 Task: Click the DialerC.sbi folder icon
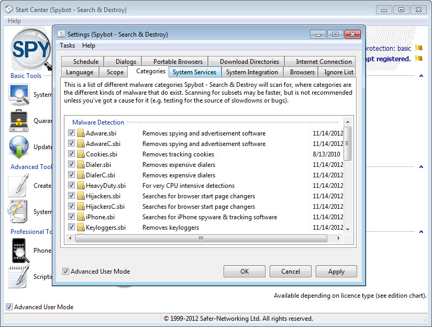(x=81, y=175)
